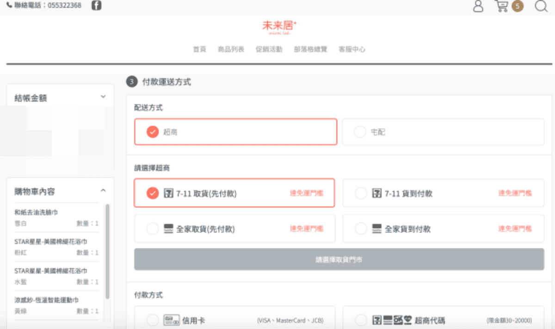Open 商品列表 navigation item

(231, 50)
